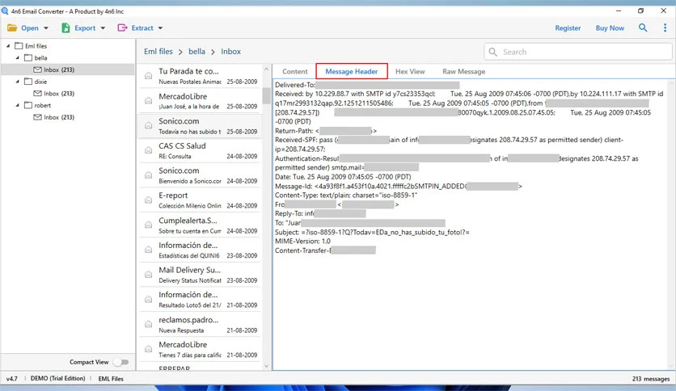The height and width of the screenshot is (391, 676).
Task: Click the Compact View label
Action: (89, 362)
